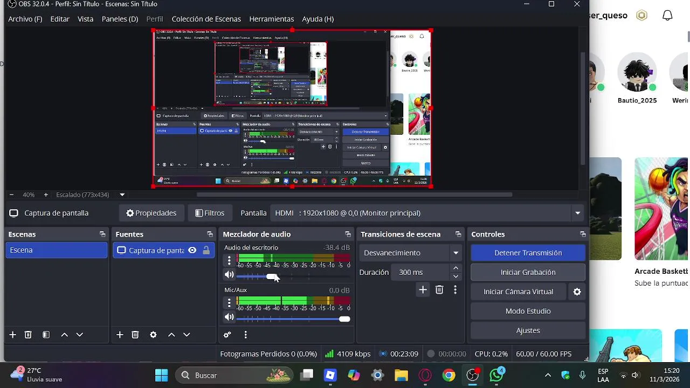Screen dimensions: 690x388
Task: Open virtual camera settings gear
Action: (577, 292)
